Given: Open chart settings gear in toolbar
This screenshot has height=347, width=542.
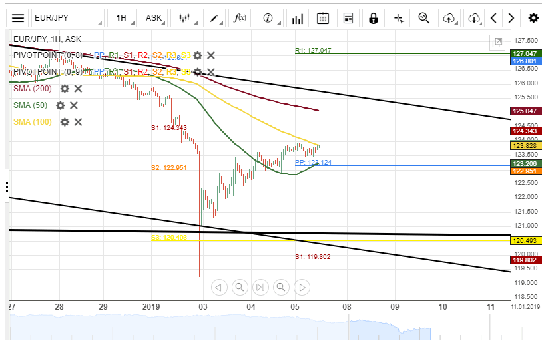Looking at the screenshot, I should point(534,18).
